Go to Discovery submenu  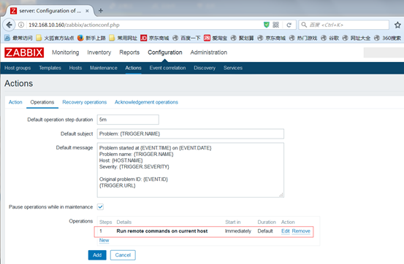(205, 68)
